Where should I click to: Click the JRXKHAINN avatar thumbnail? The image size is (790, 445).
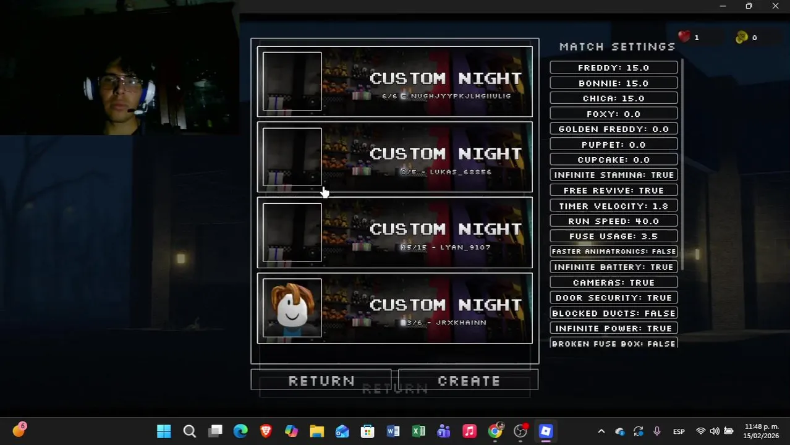292,308
